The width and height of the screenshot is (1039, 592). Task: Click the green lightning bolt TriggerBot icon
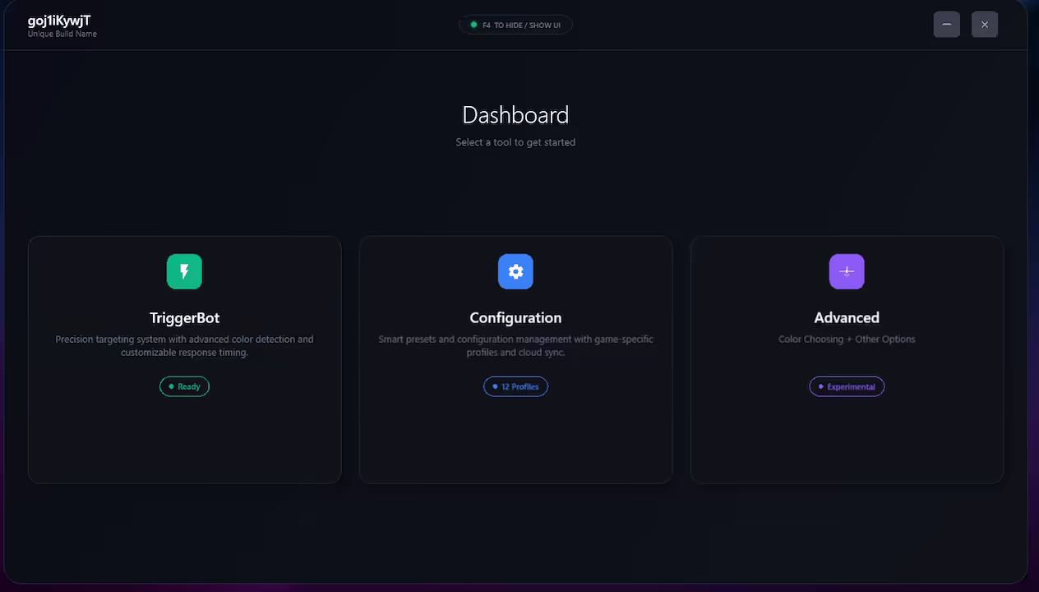(x=184, y=271)
